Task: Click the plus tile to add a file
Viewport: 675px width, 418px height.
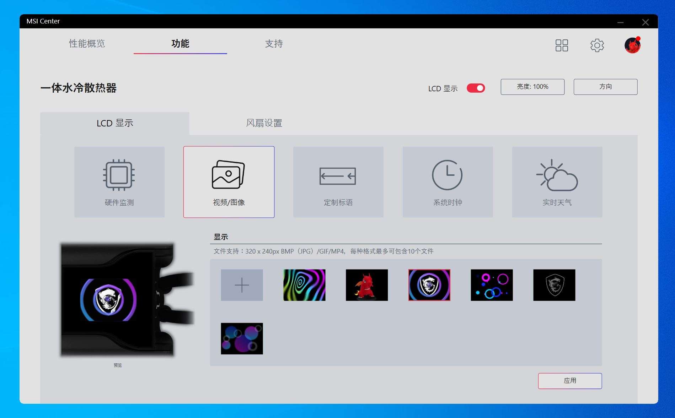Action: (x=242, y=285)
